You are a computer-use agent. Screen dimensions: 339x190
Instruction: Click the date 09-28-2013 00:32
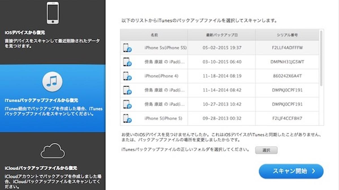click(222, 119)
